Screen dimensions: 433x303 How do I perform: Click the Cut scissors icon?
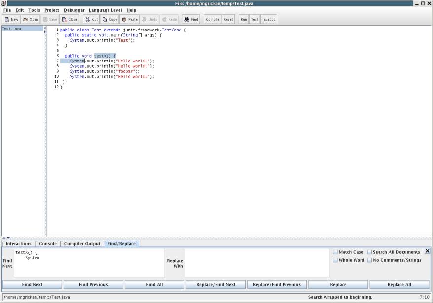pos(87,20)
